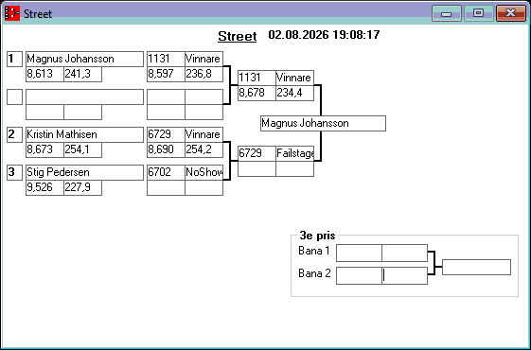Screen dimensions: 531x350
Task: Click the second Bana 2 field with cursor
Action: coord(405,275)
